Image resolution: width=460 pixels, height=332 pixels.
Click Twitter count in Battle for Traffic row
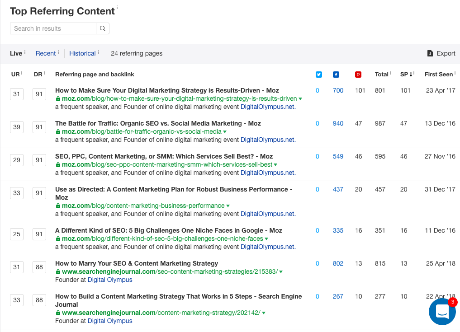[318, 124]
